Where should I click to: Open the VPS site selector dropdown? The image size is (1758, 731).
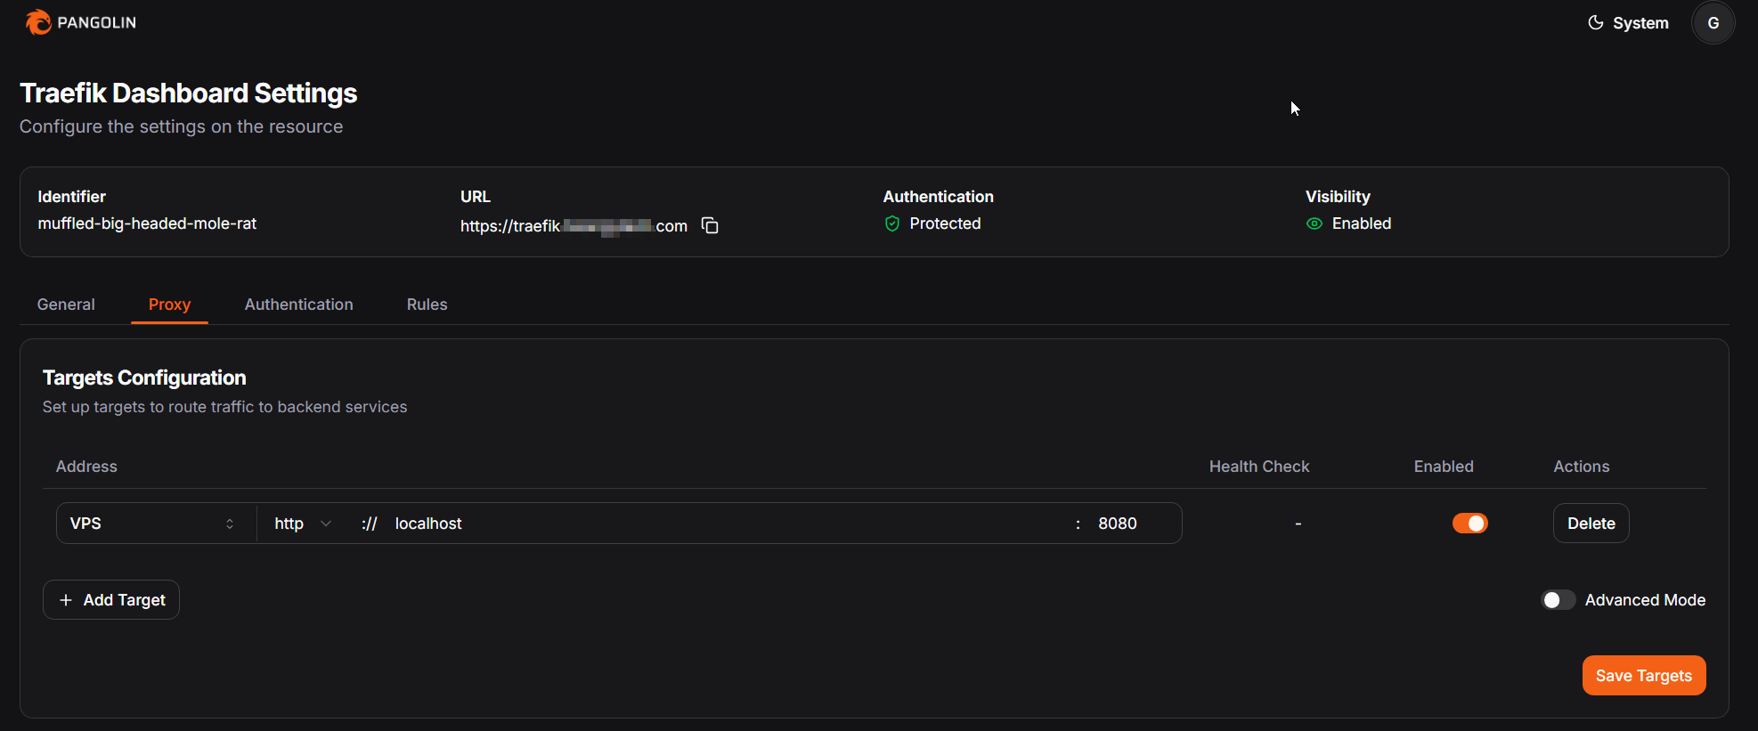[152, 524]
